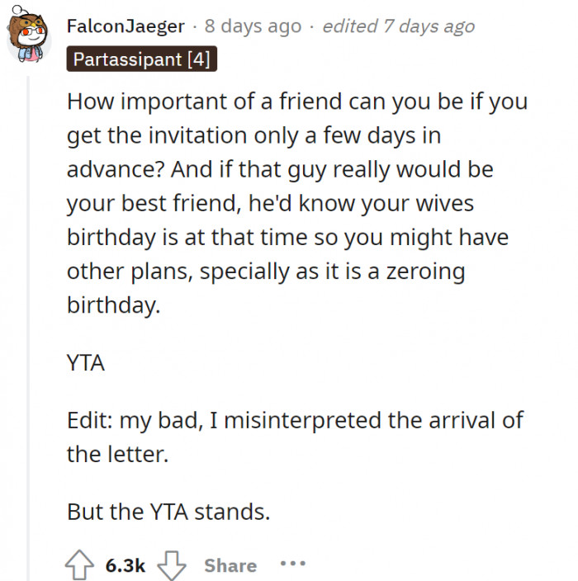The height and width of the screenshot is (581, 578).
Task: Select the Partassipant [4] flair badge
Action: point(141,59)
